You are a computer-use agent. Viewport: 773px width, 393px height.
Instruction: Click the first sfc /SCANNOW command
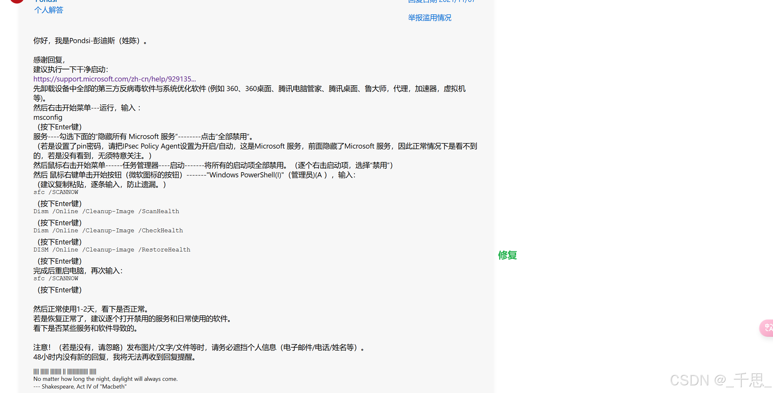56,192
